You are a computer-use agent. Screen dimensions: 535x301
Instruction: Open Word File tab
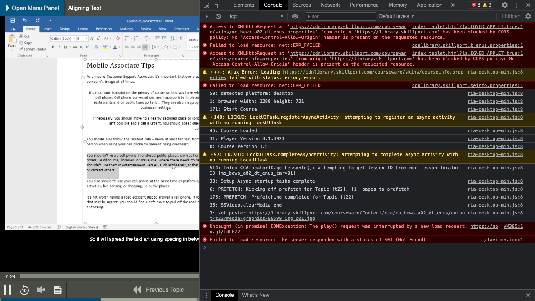pos(13,29)
